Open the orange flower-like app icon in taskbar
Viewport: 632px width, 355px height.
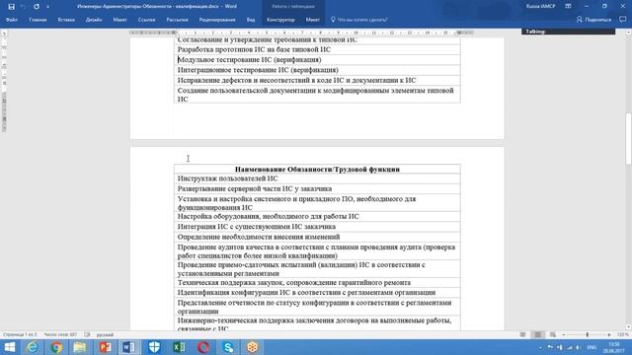253,347
